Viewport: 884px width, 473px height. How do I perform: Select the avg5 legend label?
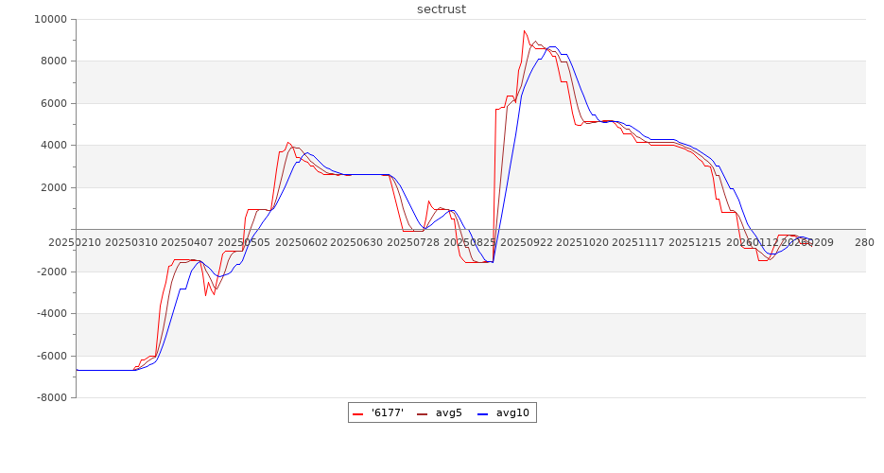[448, 412]
